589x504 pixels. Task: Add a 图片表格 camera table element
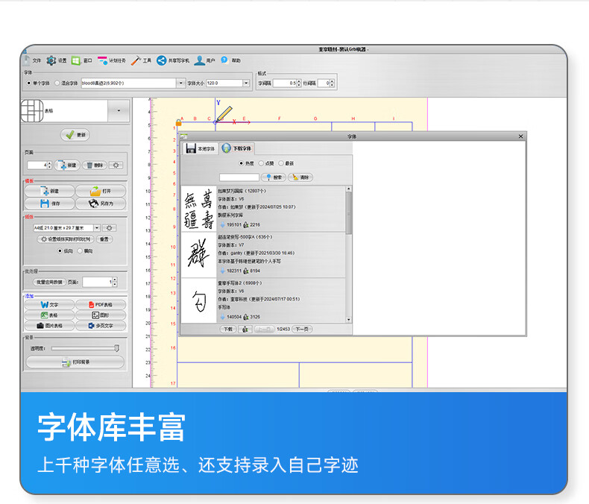[50, 326]
